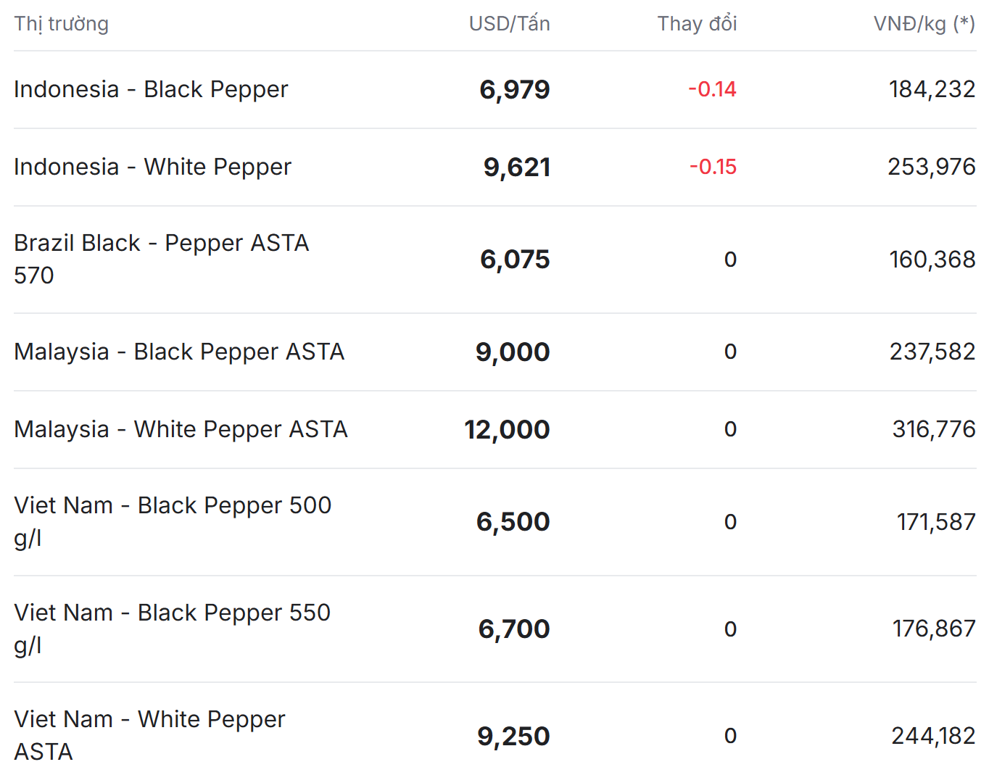Screen dimensions: 989x775
Task: Click the red -0.14 change value
Action: coord(712,89)
